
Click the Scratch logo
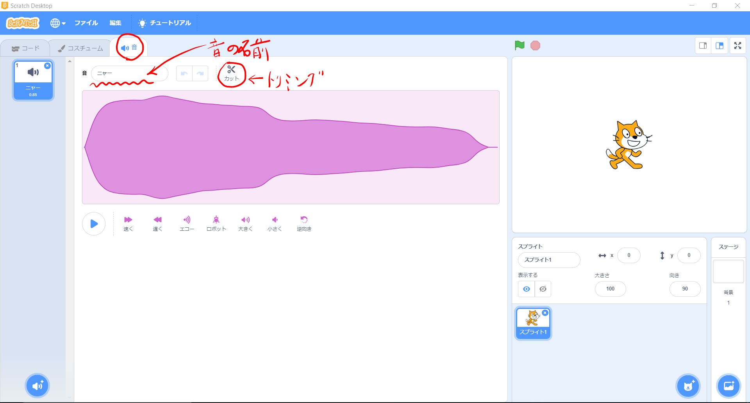[23, 23]
